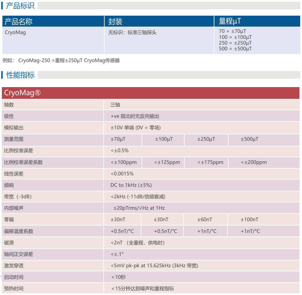Click the example line starting with 例如
The image size is (302, 295).
pos(61,61)
